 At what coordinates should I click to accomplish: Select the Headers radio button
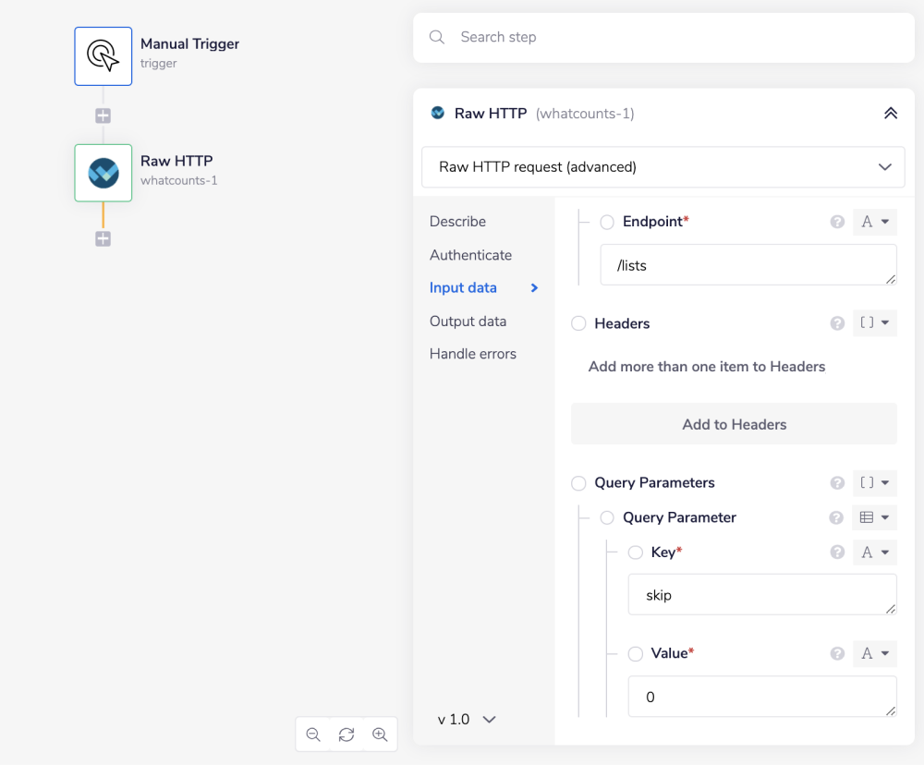click(x=578, y=323)
